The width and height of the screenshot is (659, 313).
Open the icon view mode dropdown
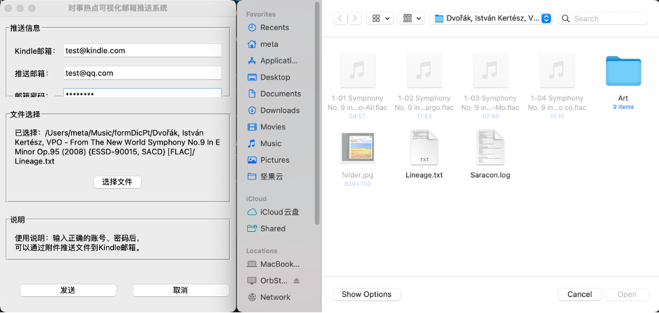381,19
